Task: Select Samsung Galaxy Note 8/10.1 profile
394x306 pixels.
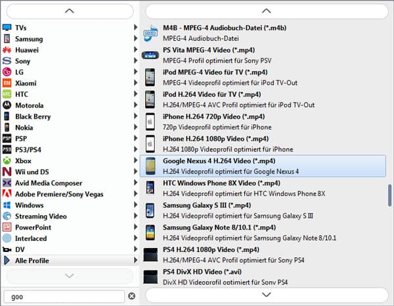Action: tap(263, 232)
